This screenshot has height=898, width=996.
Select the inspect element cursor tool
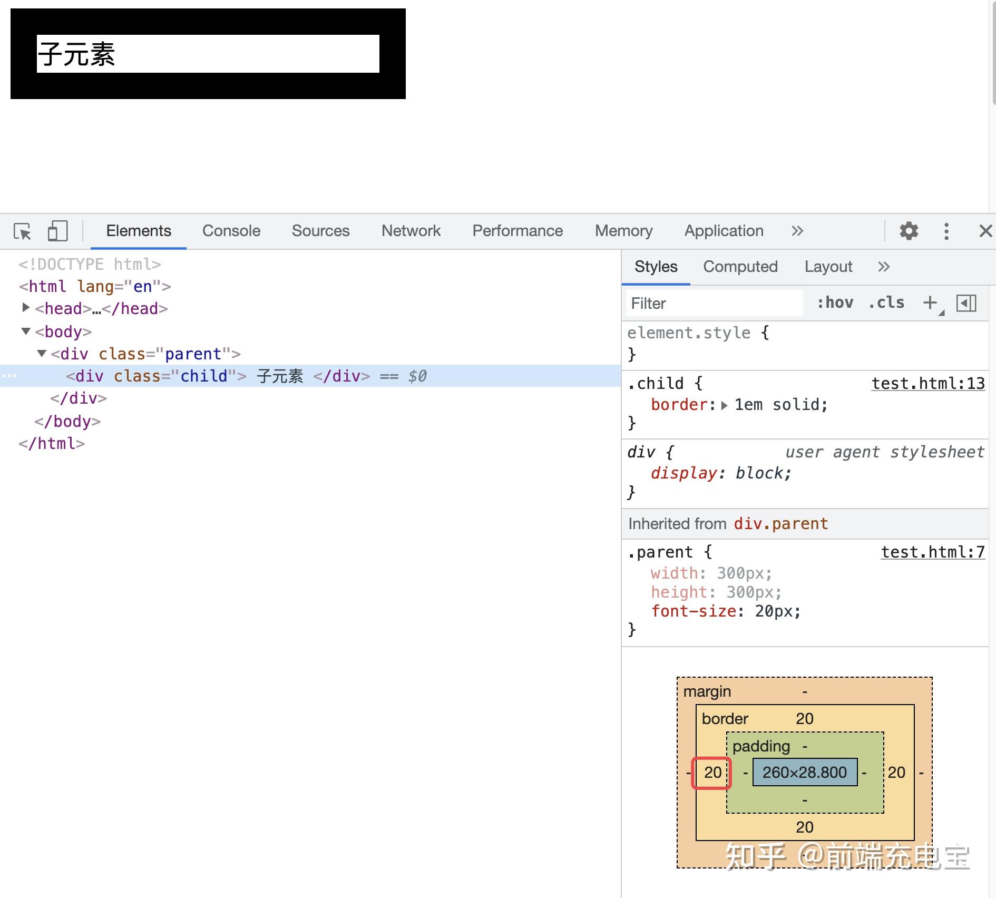[22, 231]
